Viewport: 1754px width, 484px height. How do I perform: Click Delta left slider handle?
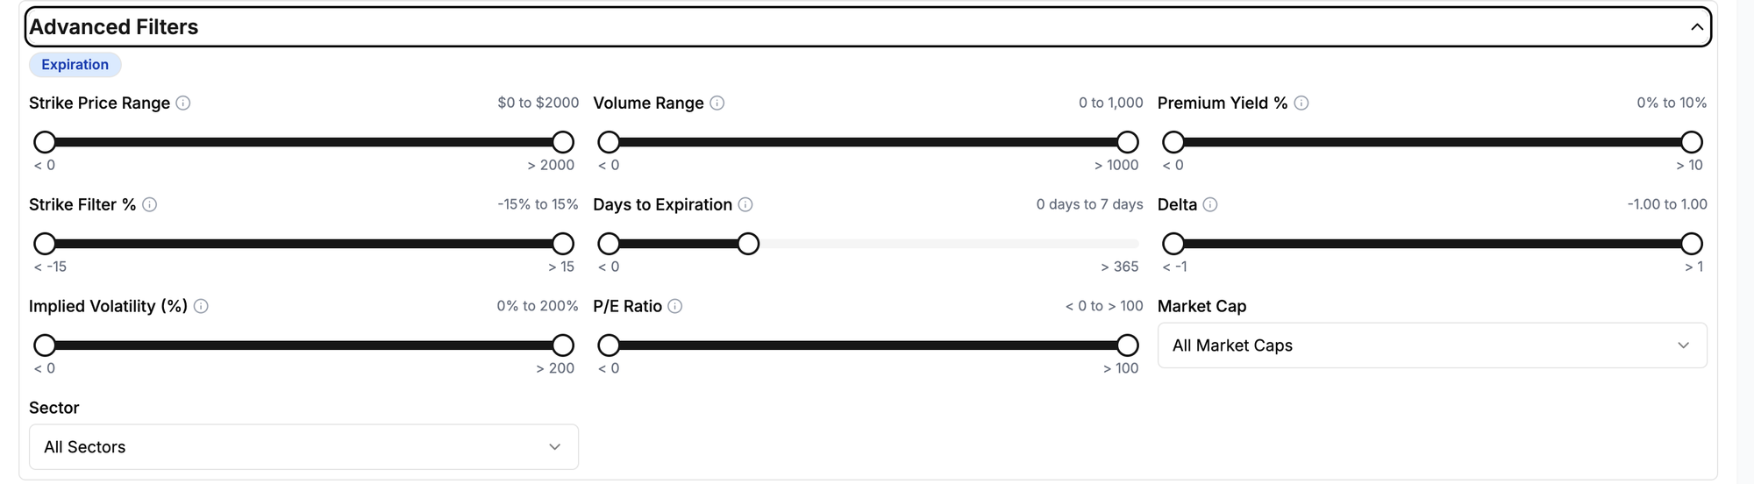tap(1173, 244)
